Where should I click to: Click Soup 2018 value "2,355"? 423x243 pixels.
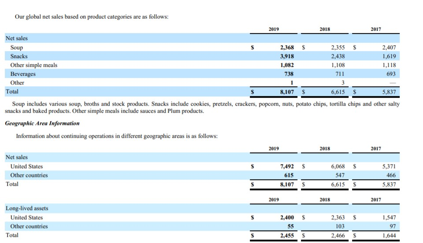pos(338,48)
